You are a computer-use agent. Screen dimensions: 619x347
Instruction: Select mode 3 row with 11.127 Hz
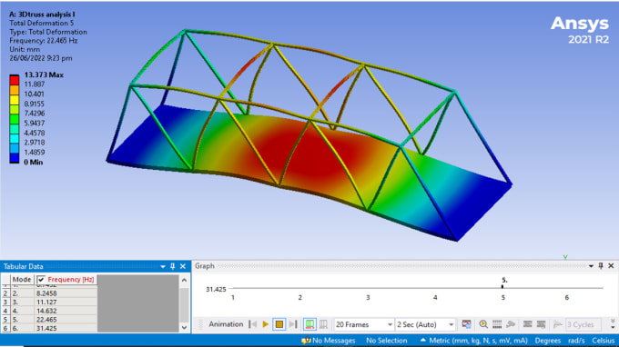tap(49, 302)
